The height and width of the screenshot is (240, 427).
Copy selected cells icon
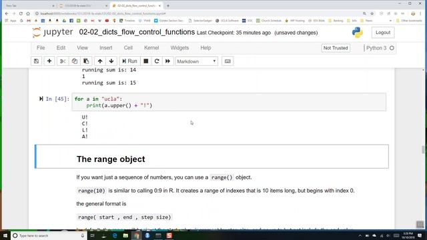[74, 61]
